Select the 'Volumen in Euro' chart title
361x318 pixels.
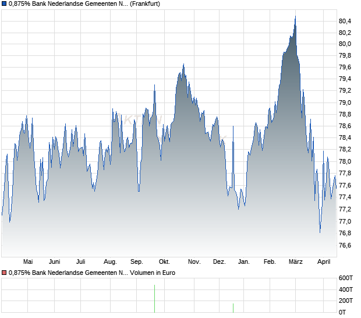(153, 273)
